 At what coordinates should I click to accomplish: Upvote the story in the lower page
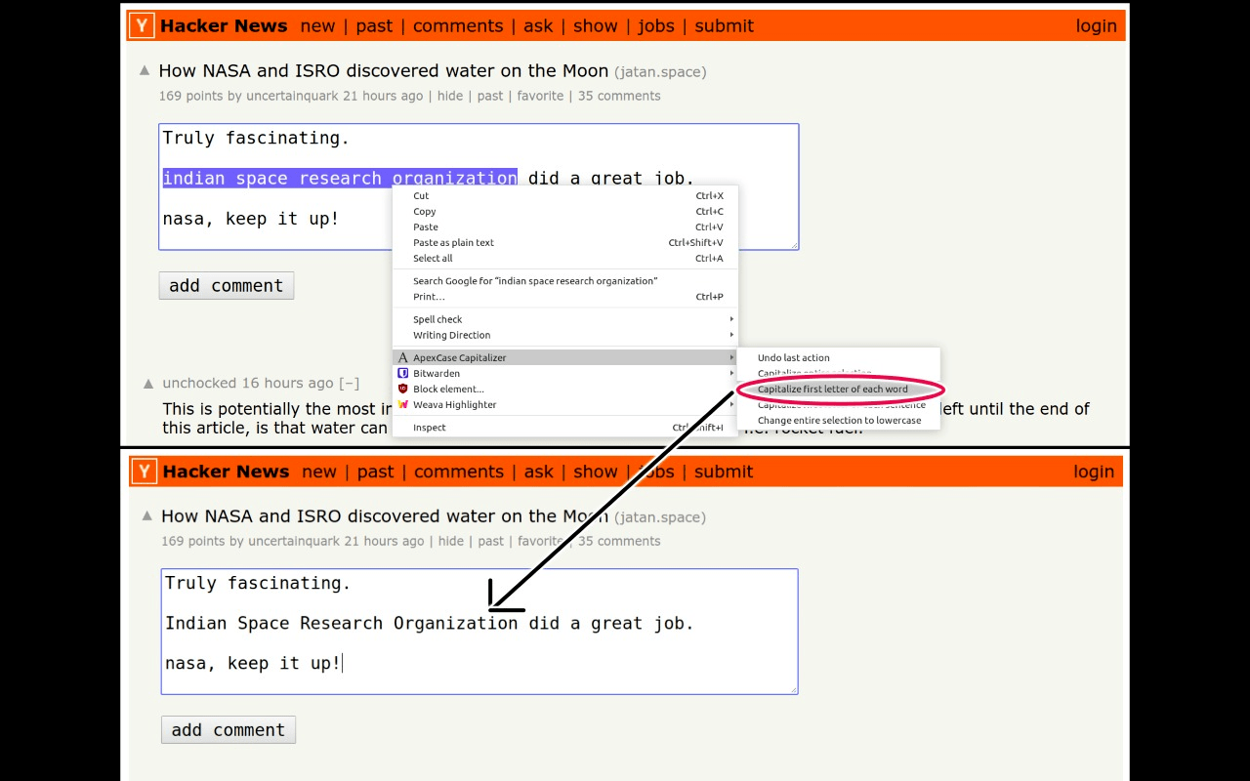click(x=146, y=515)
